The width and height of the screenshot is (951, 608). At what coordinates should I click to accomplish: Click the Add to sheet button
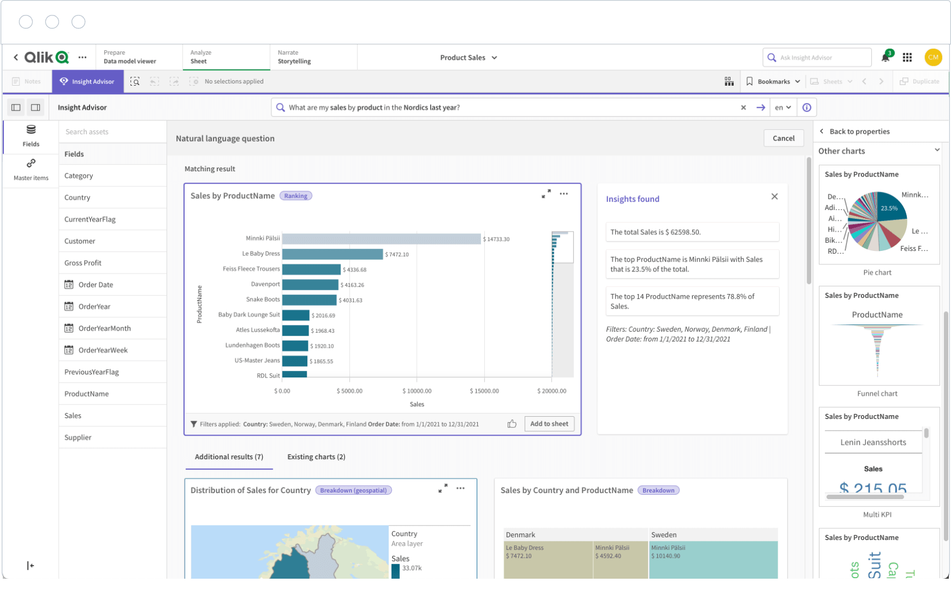click(549, 423)
